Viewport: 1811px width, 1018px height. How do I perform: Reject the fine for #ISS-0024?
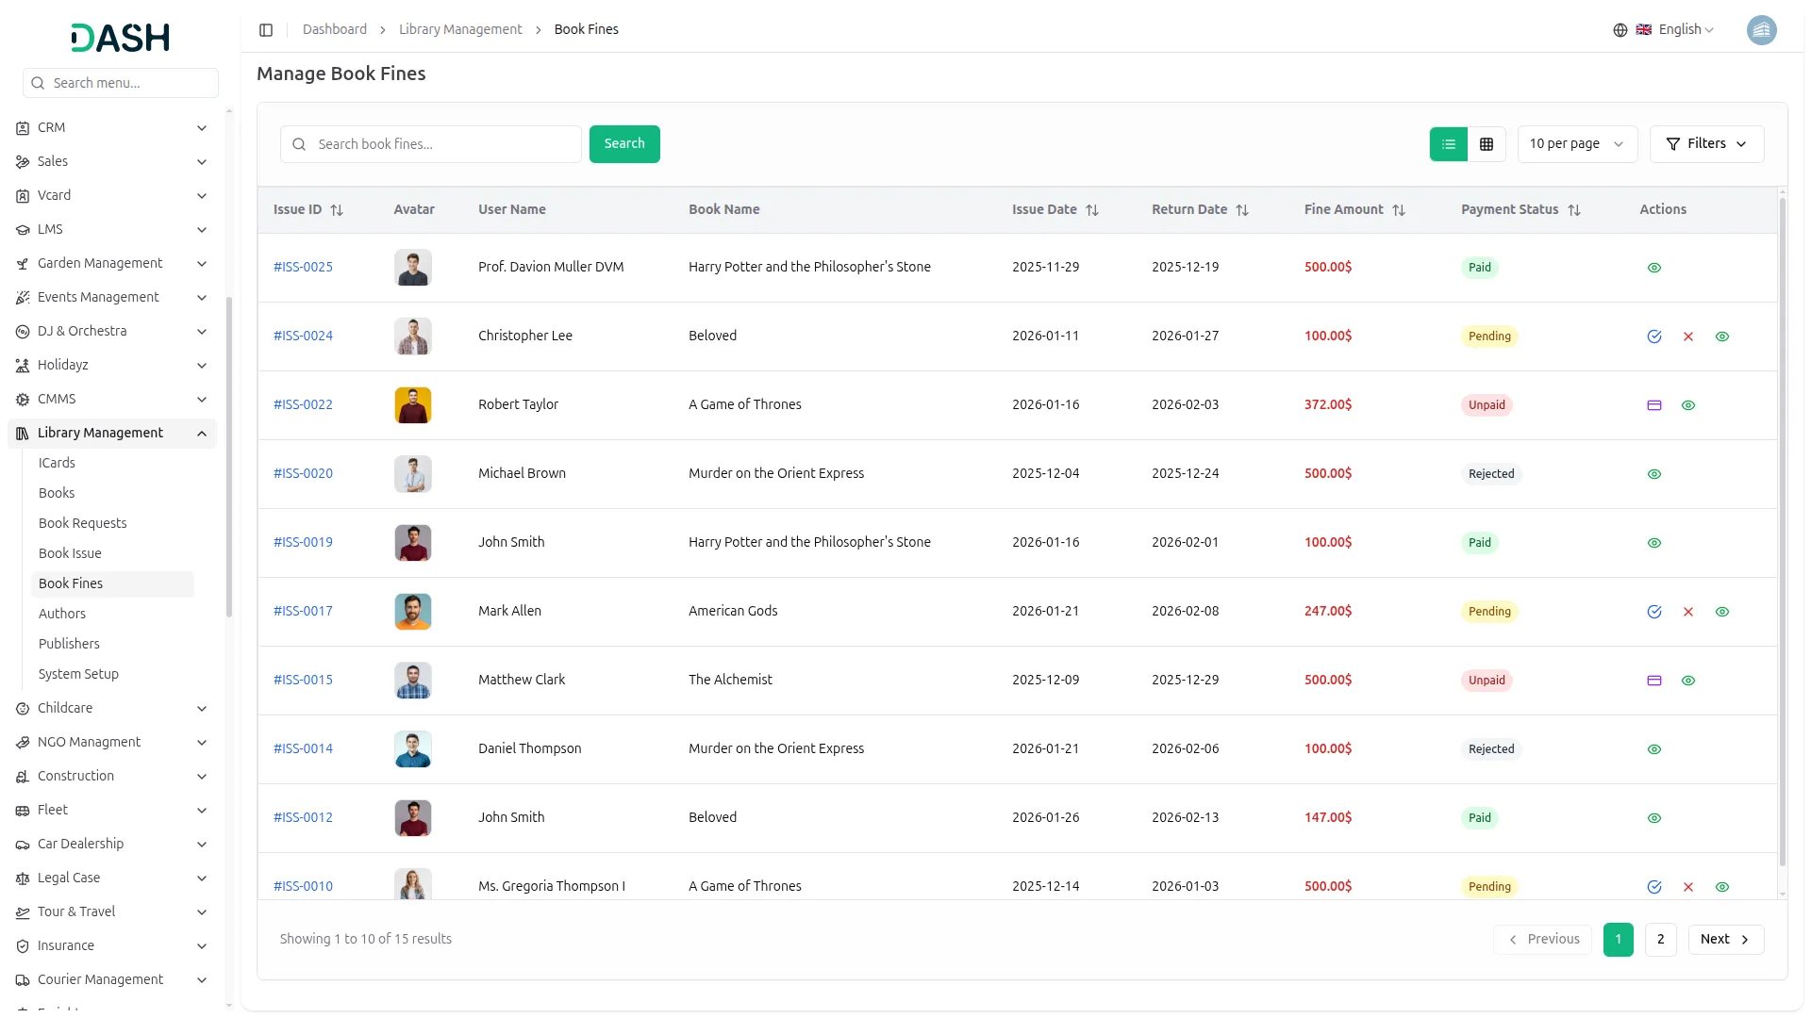point(1688,337)
